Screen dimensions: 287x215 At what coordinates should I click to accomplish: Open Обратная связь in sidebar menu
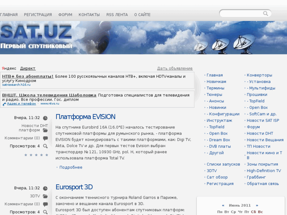click(x=263, y=183)
